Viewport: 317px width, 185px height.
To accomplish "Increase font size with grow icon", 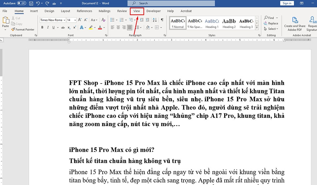I will [80, 20].
